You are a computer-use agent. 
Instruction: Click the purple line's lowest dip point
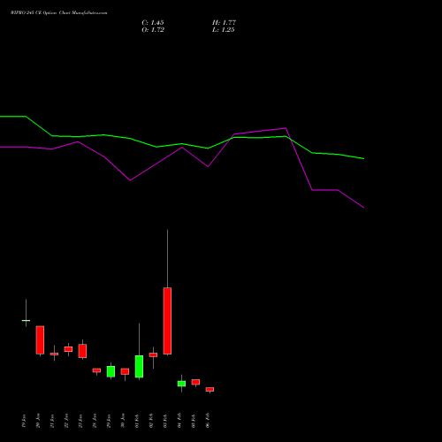point(364,208)
